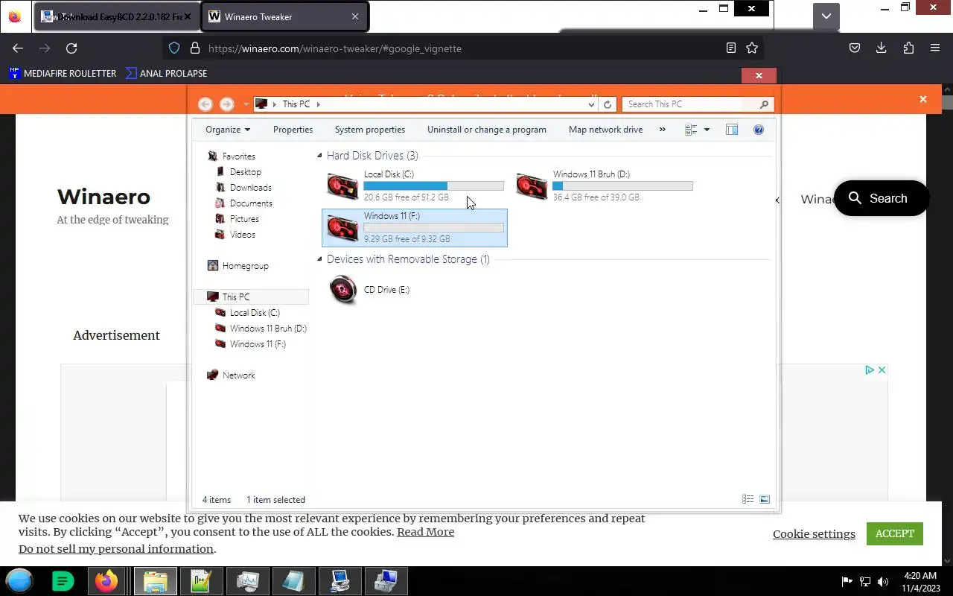Switch to large icons view in status bar
The height and width of the screenshot is (596, 953).
[x=765, y=499]
